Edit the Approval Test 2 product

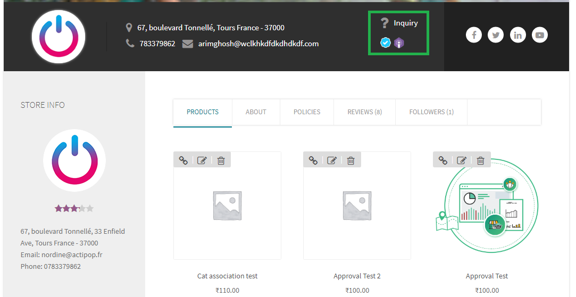pos(332,160)
